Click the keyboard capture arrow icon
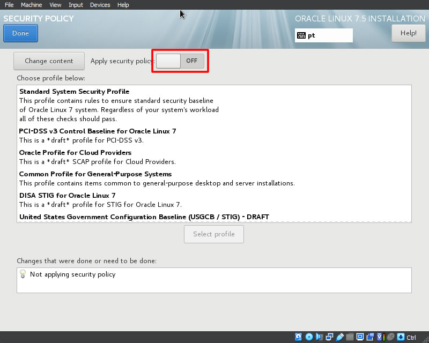 tap(401, 337)
